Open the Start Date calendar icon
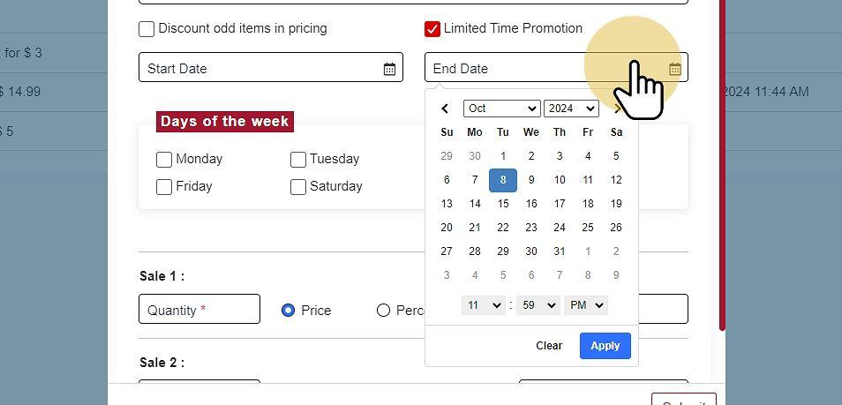Viewport: 842px width, 405px height. (x=389, y=69)
